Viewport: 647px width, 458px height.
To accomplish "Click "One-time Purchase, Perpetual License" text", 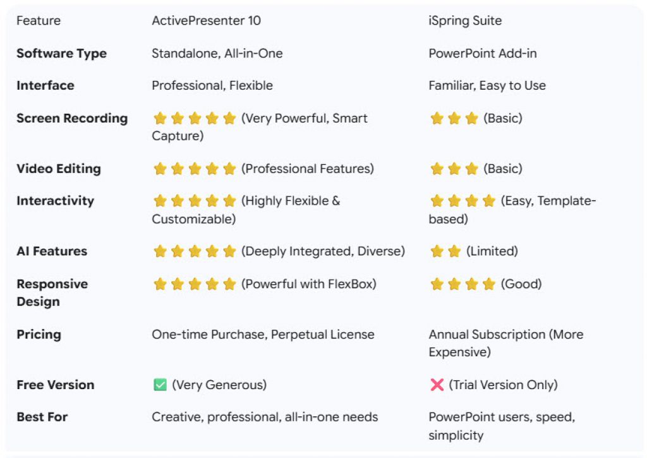I will coord(263,334).
